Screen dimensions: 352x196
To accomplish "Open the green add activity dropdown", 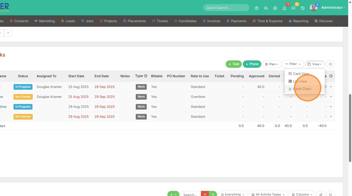I will 173,194.
